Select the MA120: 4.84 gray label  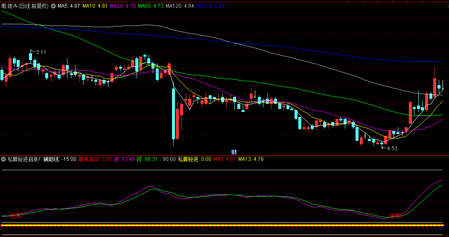[180, 6]
